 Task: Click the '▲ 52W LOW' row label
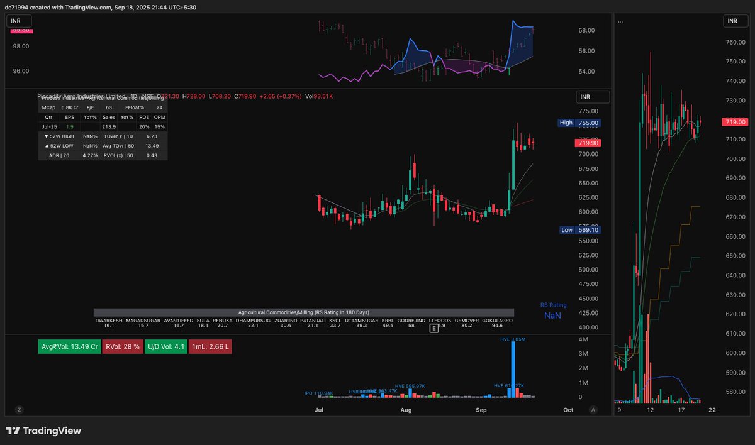(x=59, y=146)
